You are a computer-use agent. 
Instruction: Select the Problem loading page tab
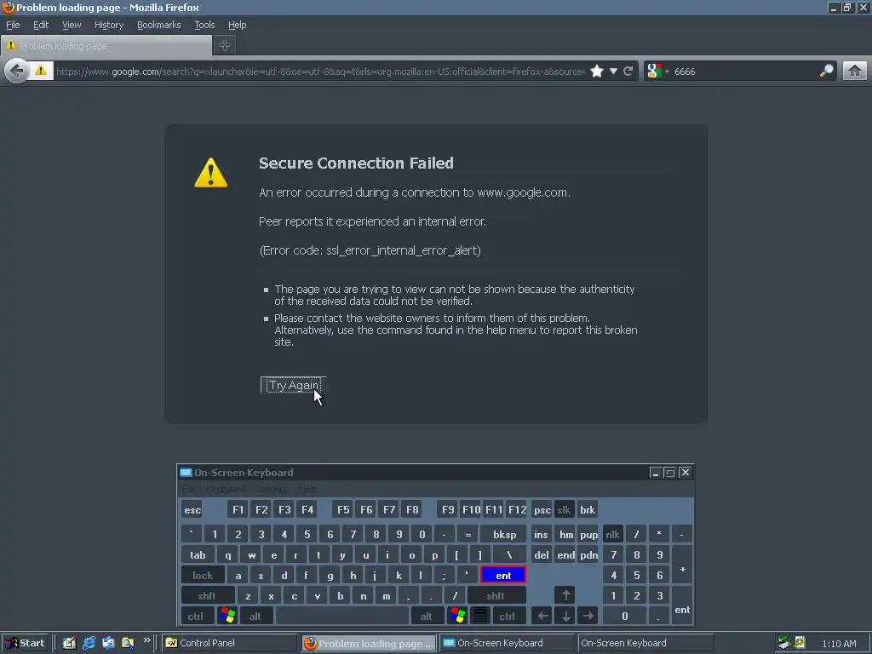click(x=106, y=46)
